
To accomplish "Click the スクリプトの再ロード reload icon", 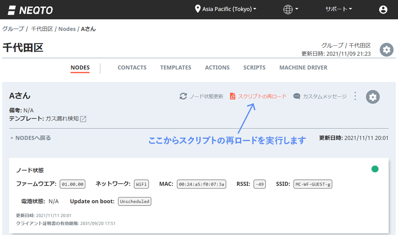I will pos(234,97).
